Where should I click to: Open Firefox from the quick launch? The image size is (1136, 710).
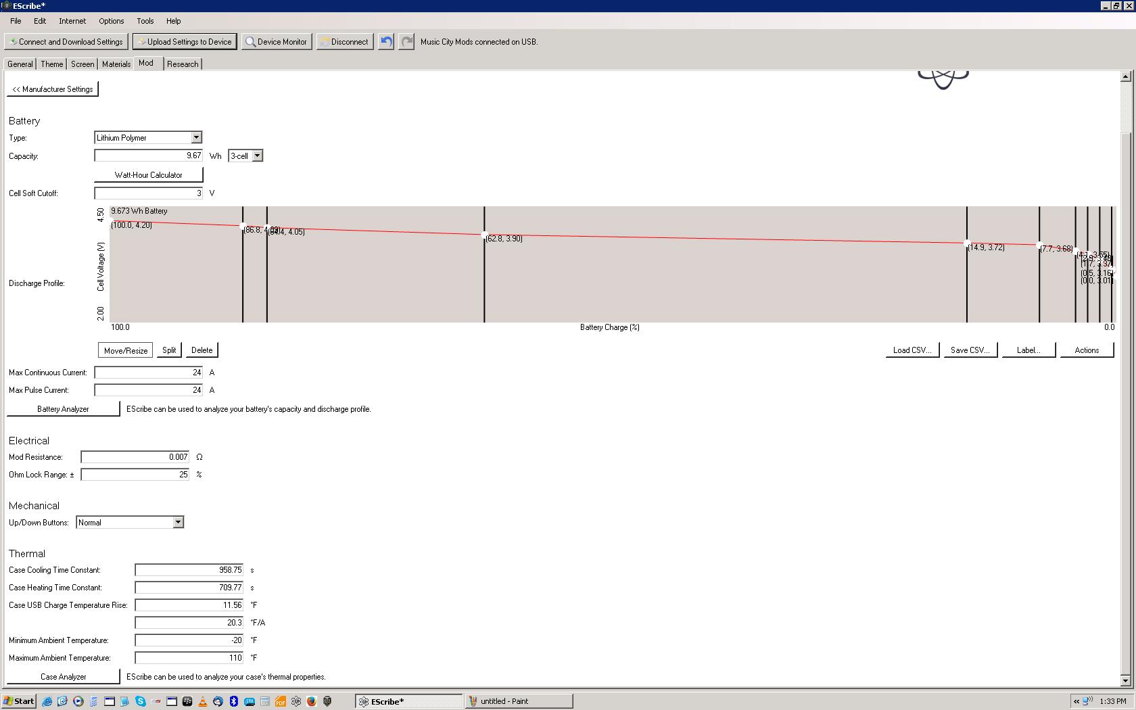(x=311, y=701)
